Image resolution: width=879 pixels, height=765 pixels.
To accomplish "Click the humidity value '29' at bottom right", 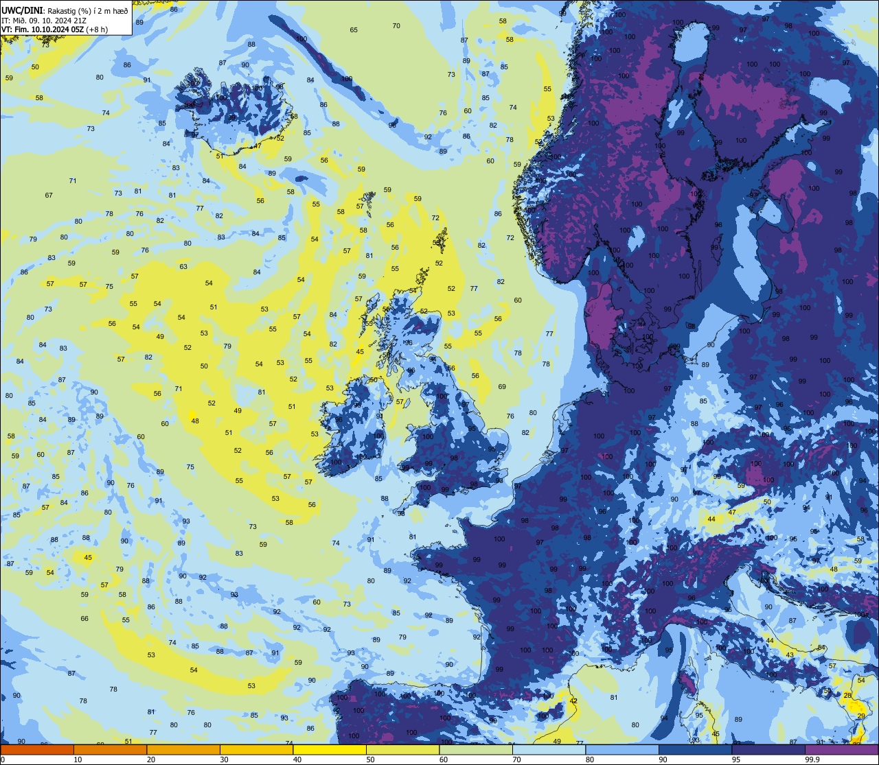I will pyautogui.click(x=861, y=716).
